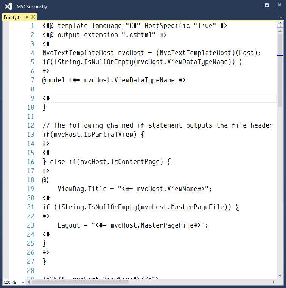Place cursor on line 9 after <#
Screen dimensions: 286x288
point(50,98)
